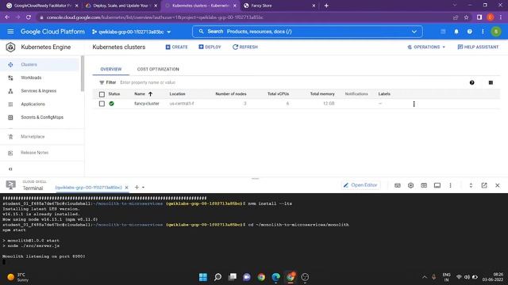Click the DEPLOY button
Image resolution: width=508 pixels, height=285 pixels.
point(210,47)
